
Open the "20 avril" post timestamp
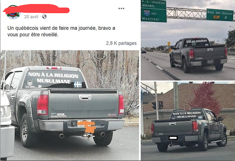pos(31,16)
